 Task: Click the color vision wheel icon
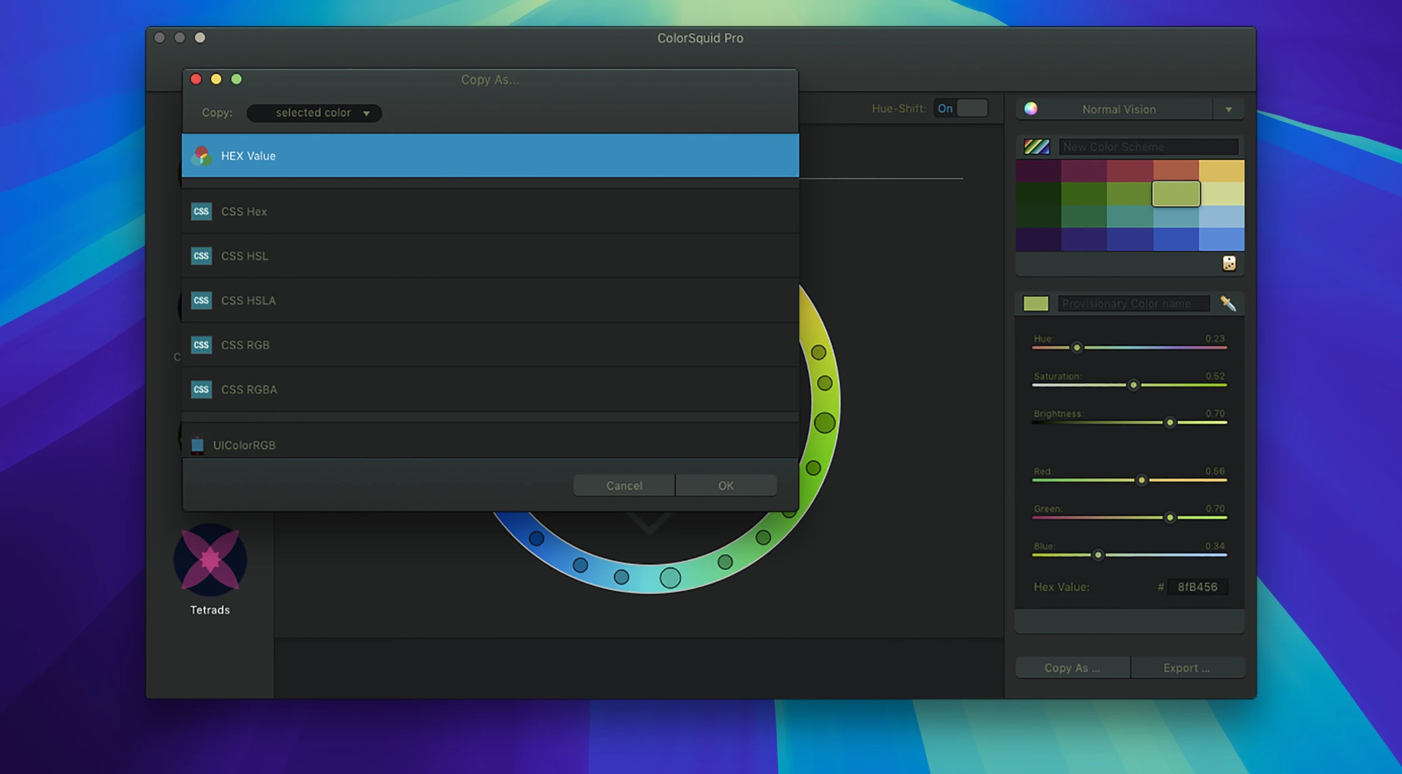point(1031,109)
